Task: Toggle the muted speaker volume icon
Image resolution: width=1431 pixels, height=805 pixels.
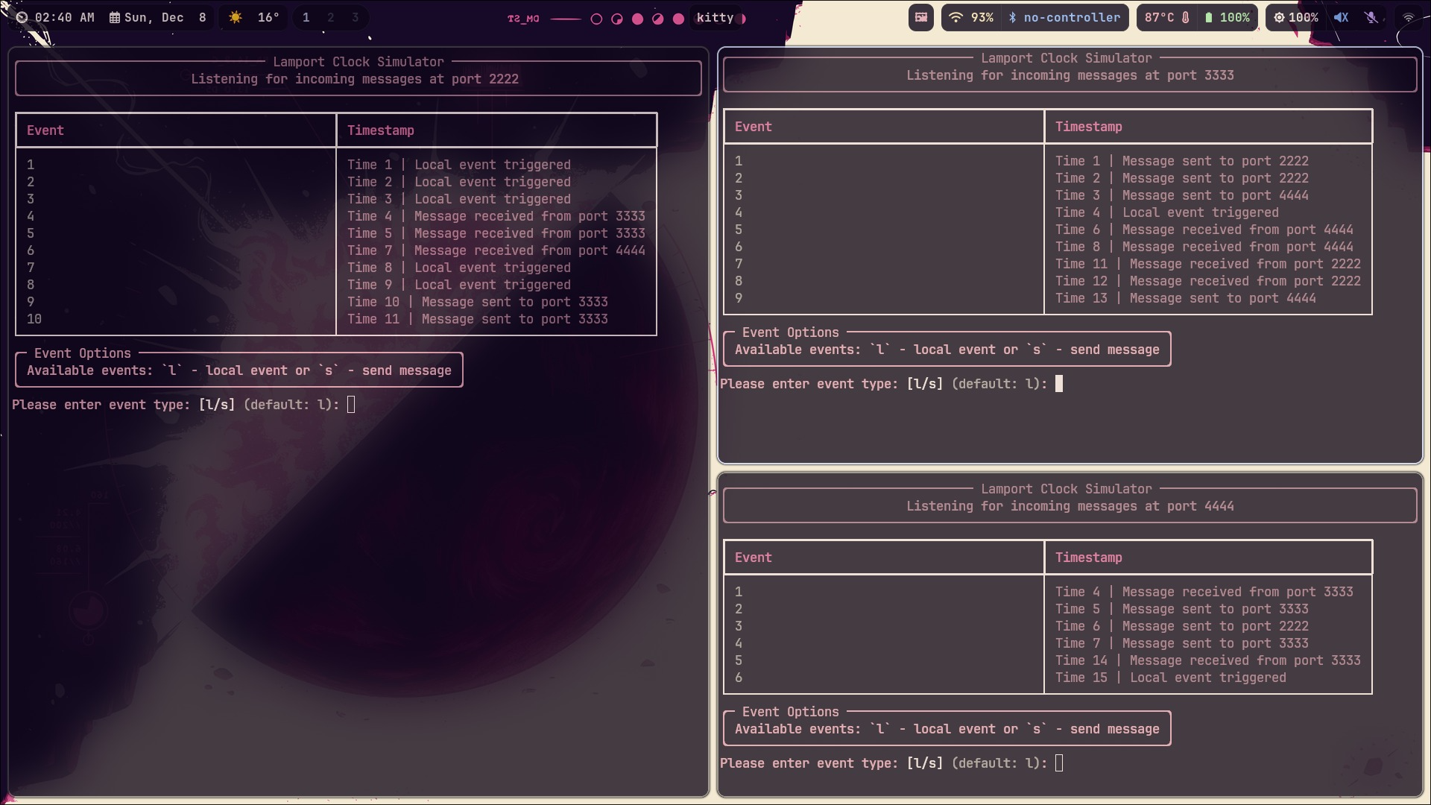Action: 1341,17
